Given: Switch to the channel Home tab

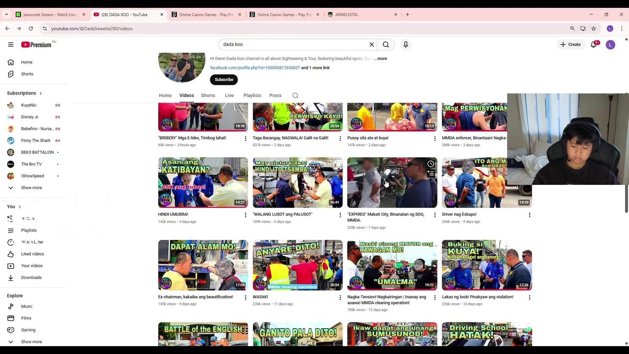Looking at the screenshot, I should [165, 95].
